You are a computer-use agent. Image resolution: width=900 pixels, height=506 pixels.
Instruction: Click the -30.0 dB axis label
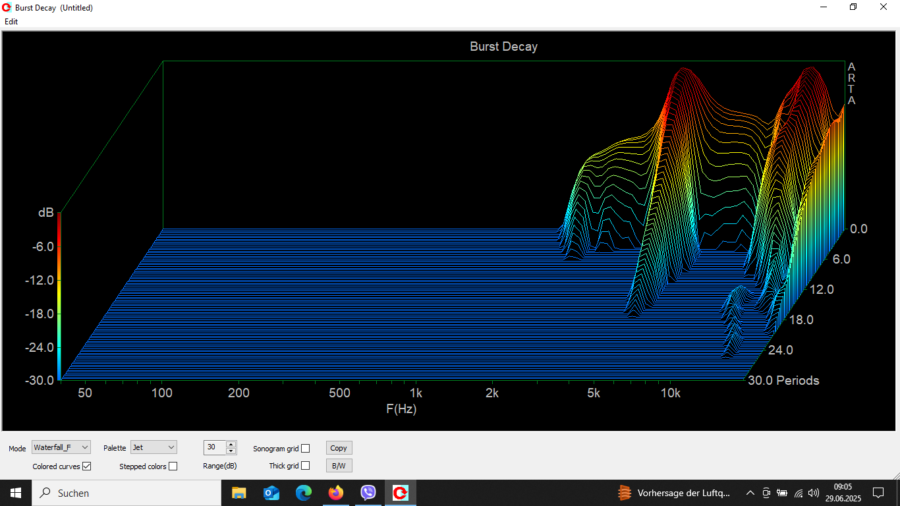(x=40, y=380)
